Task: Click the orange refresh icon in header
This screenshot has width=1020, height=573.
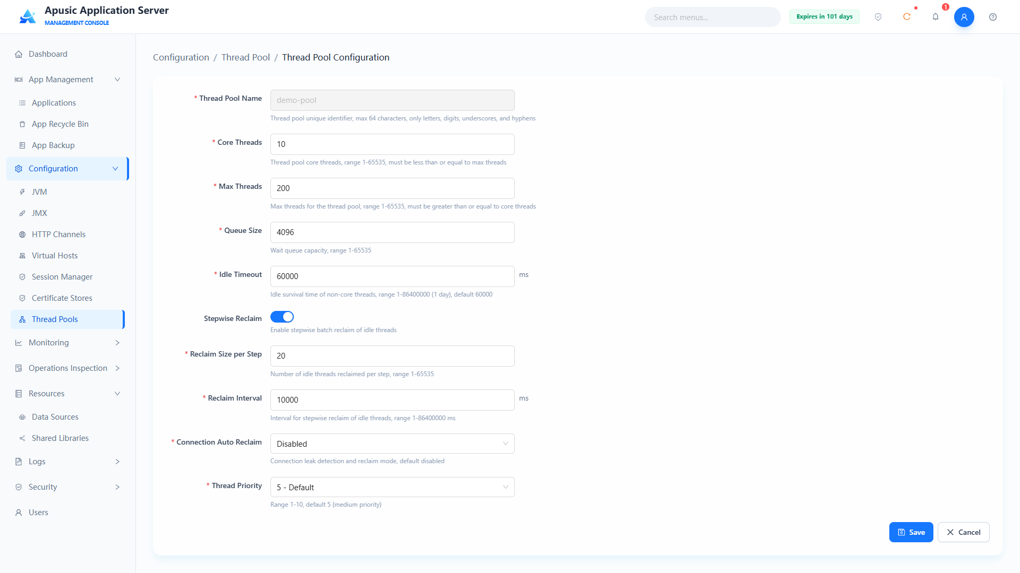Action: point(907,17)
